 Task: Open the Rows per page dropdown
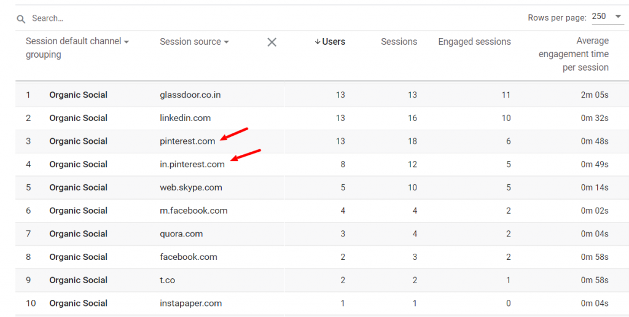tap(608, 17)
